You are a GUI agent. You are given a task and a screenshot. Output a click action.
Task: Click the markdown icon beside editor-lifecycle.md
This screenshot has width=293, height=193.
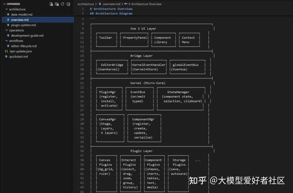pos(8,46)
